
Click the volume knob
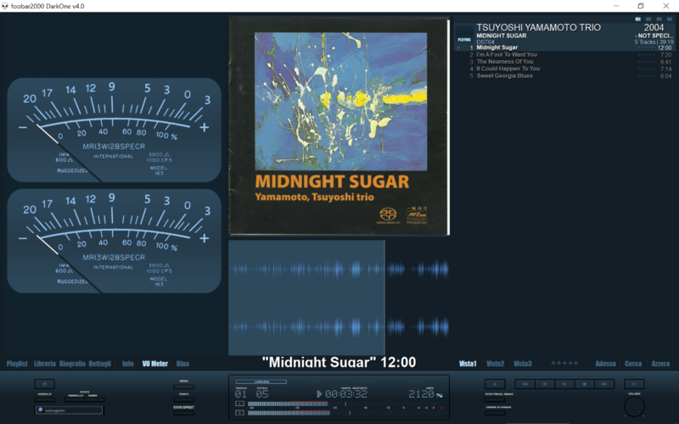(x=634, y=407)
